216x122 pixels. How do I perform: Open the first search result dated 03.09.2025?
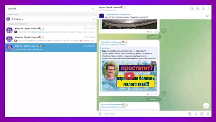point(51,30)
